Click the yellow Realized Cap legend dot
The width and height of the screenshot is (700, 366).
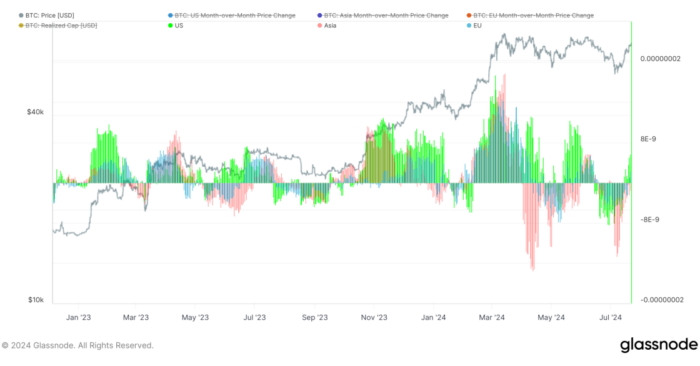[22, 26]
